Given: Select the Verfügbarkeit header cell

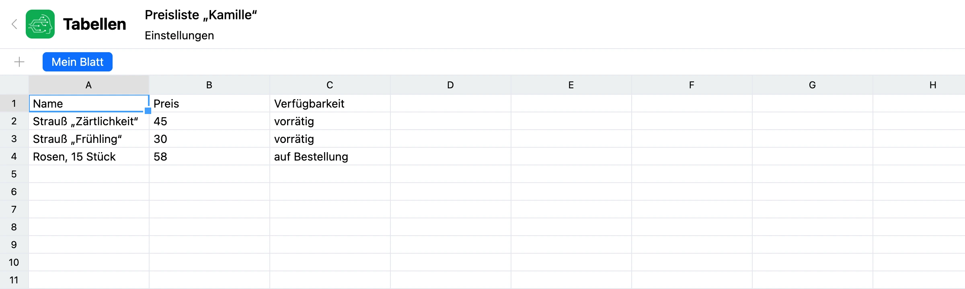Looking at the screenshot, I should [330, 104].
